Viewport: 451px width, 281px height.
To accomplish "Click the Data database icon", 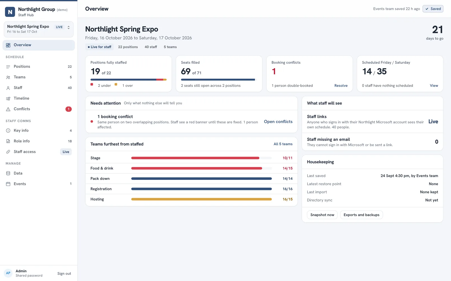I will [8, 173].
